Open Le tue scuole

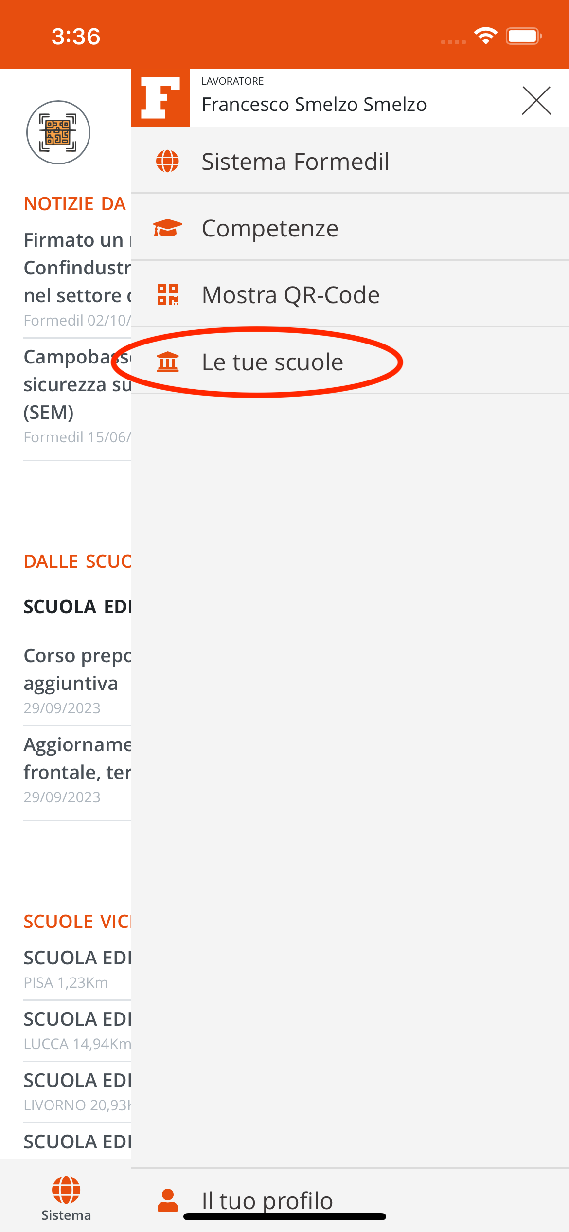272,362
